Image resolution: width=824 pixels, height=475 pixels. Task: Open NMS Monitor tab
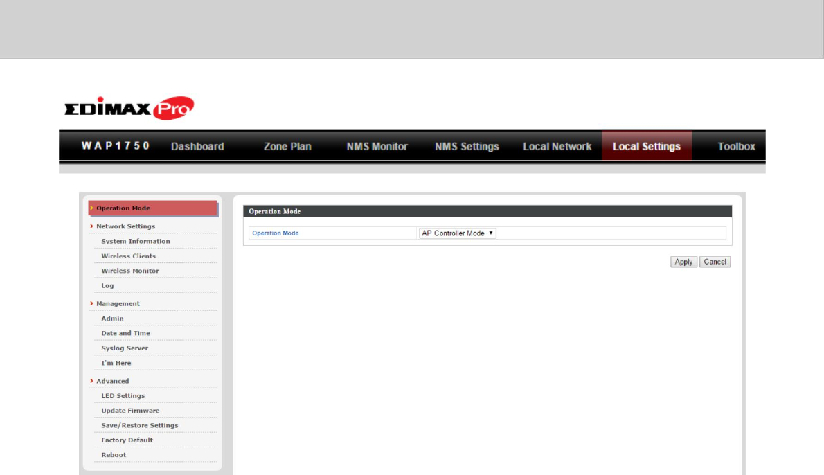(x=377, y=147)
